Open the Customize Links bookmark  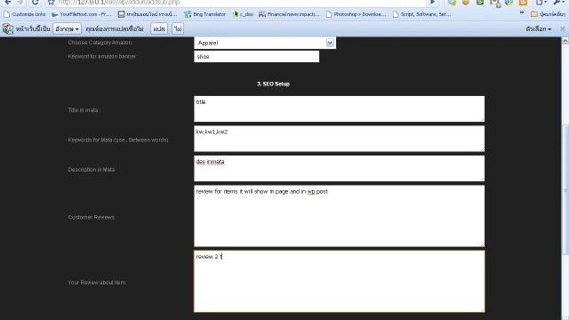point(24,14)
